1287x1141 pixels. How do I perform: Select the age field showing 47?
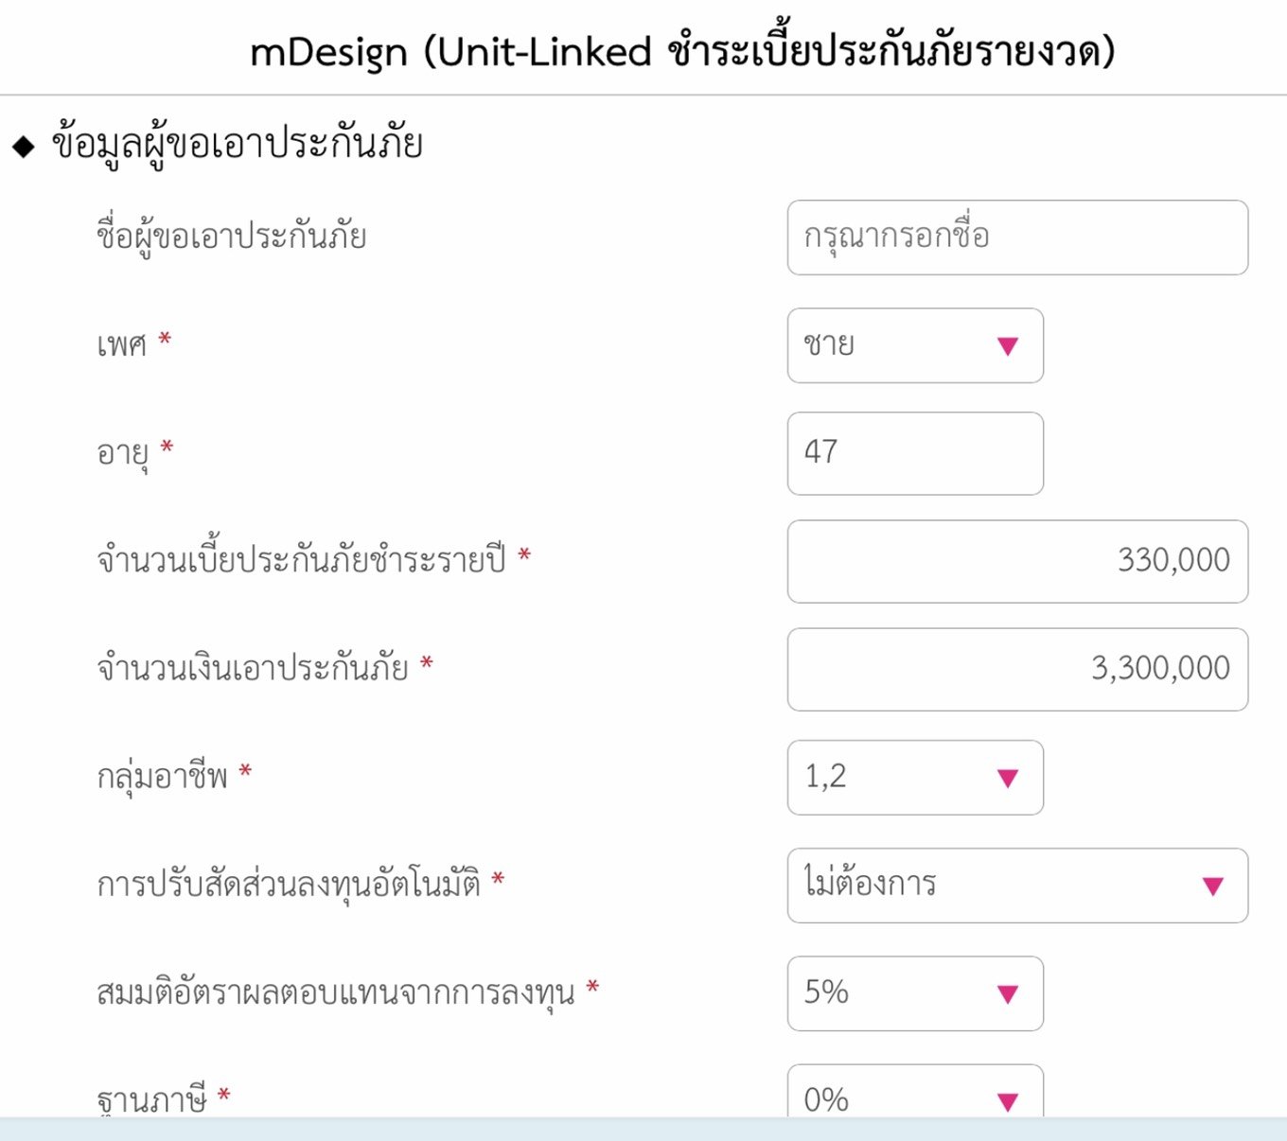[x=913, y=454]
